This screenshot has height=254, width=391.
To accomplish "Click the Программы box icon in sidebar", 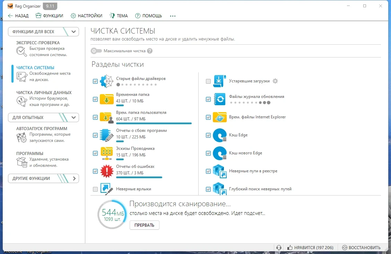I will point(22,162).
